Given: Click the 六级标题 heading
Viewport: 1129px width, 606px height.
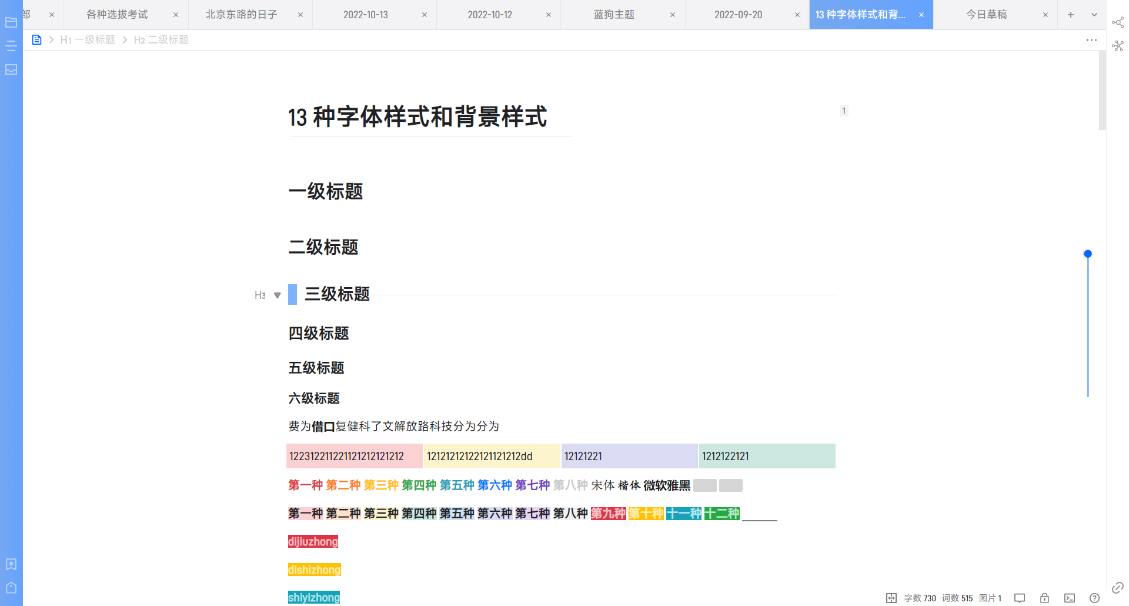Looking at the screenshot, I should click(314, 398).
